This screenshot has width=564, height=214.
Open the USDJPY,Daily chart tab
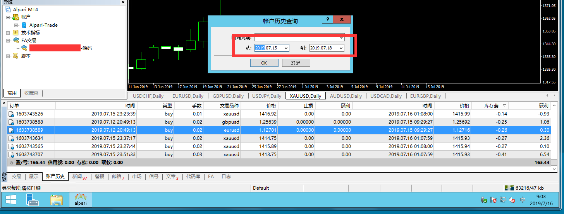tap(267, 96)
